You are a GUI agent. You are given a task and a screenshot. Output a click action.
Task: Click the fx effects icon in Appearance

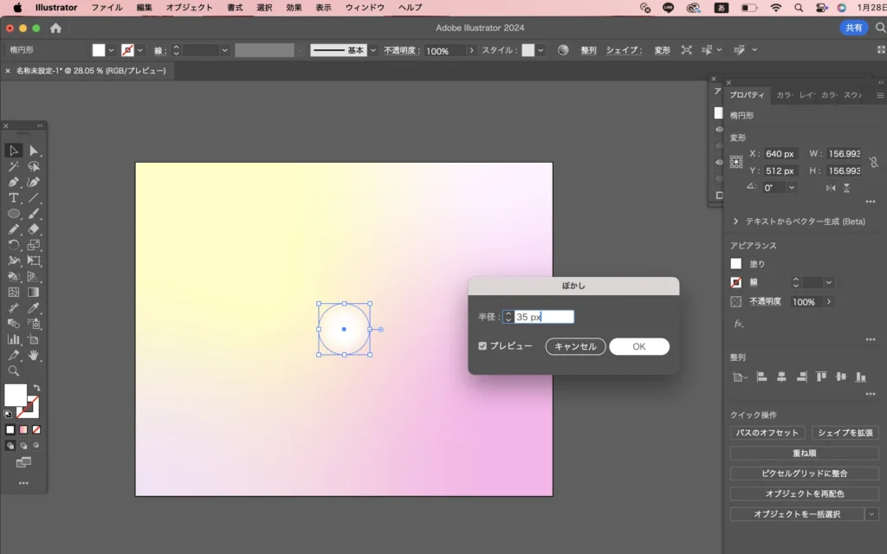[739, 324]
